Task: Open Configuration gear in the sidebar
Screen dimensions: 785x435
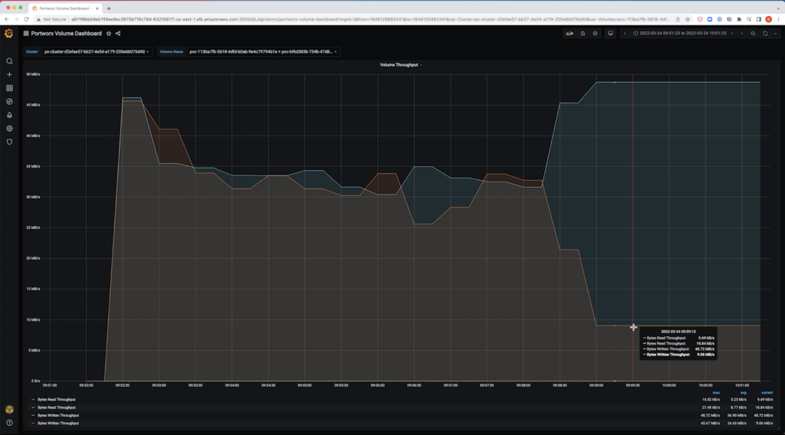Action: point(9,128)
